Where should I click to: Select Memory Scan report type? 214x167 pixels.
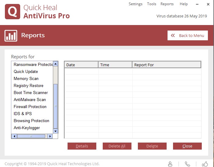pos(26,78)
